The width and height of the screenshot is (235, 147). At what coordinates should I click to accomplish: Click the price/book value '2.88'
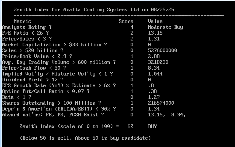[154, 56]
